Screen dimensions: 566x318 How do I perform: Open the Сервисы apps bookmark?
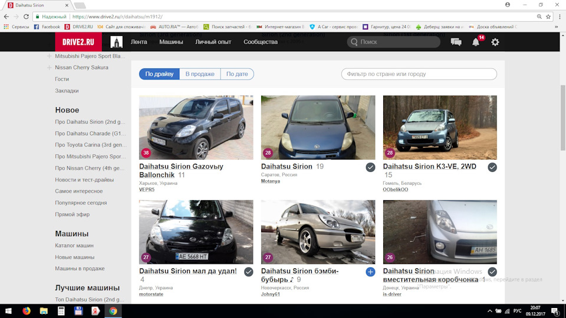[x=17, y=26]
